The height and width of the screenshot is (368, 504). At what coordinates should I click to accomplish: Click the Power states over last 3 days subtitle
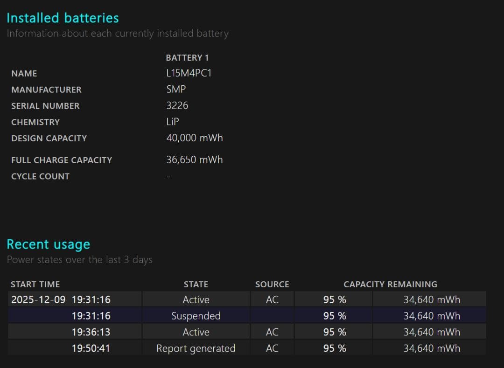click(x=79, y=260)
